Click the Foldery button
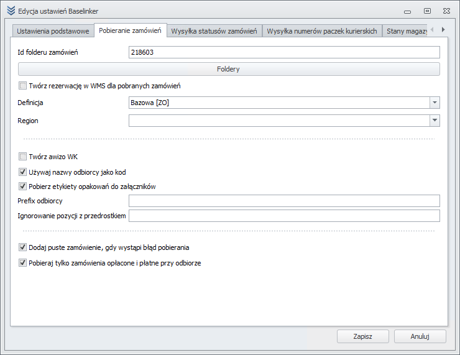The image size is (460, 355). tap(229, 69)
